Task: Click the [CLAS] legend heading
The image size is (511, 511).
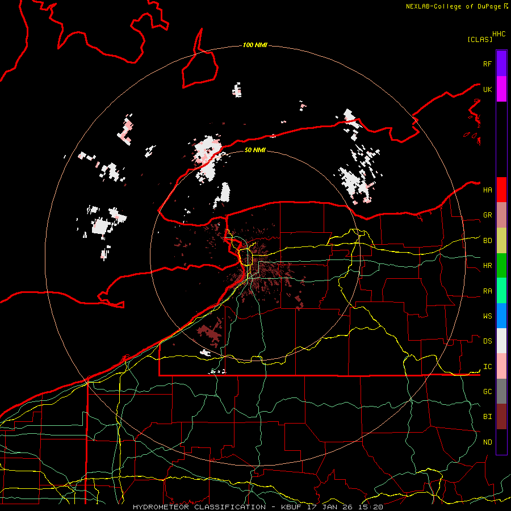Action: [480, 39]
